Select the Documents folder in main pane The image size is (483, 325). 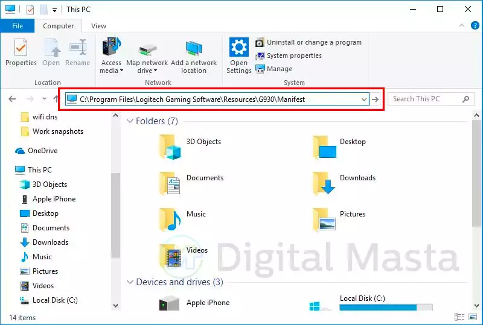click(x=191, y=183)
